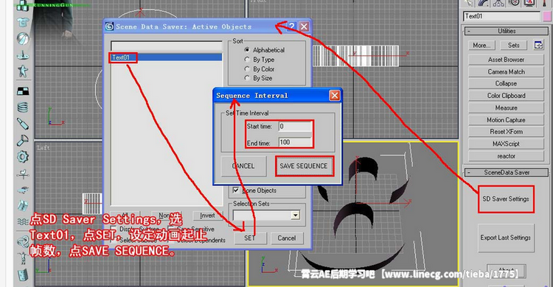The width and height of the screenshot is (553, 287).
Task: Click reactor Soft Body ball icon
Action: 23,38
